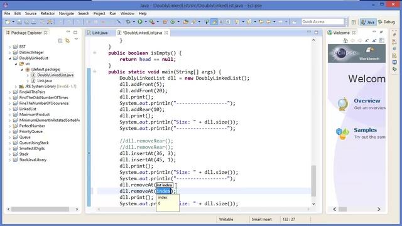Maximize the editor area
This screenshot has height=226, width=402.
317,33
